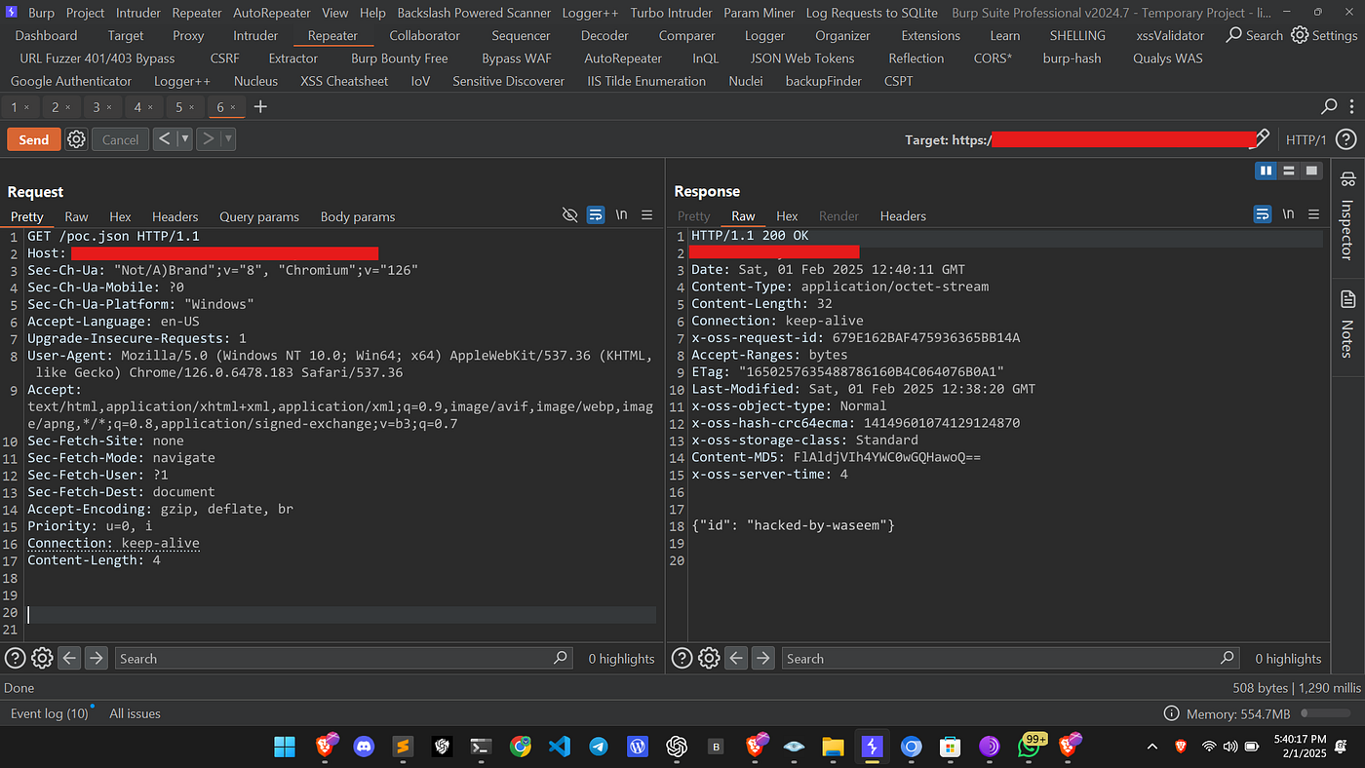Select the Raw view in the Request panel

(x=76, y=216)
